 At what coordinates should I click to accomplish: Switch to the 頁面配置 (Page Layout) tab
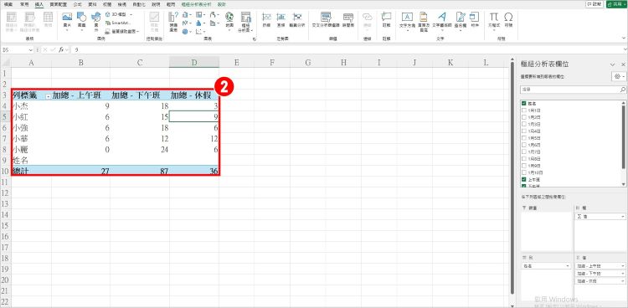(x=58, y=4)
